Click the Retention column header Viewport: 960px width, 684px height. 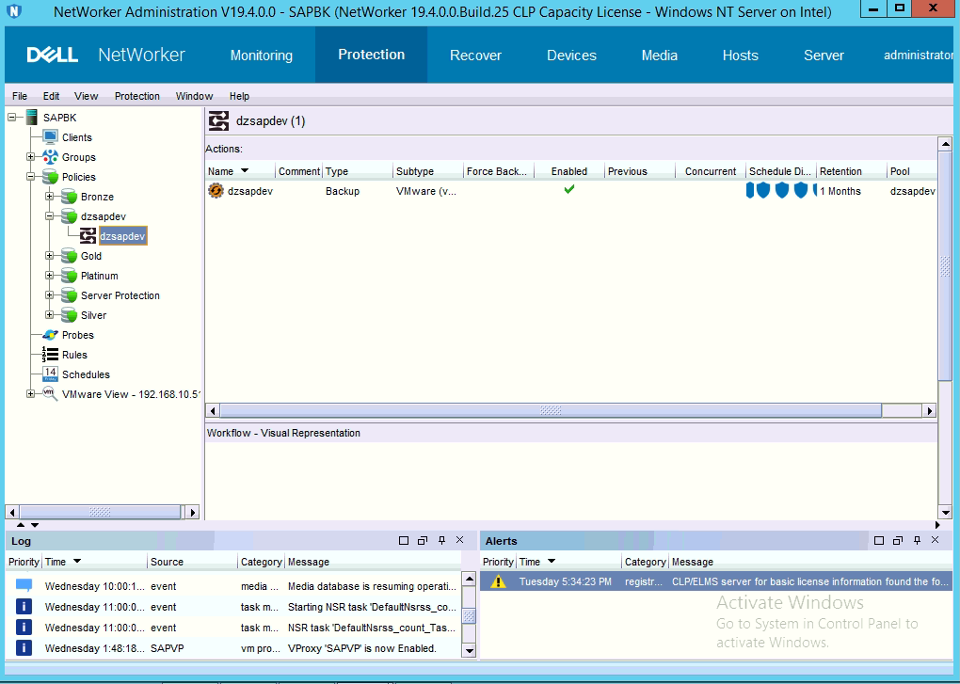(x=840, y=171)
